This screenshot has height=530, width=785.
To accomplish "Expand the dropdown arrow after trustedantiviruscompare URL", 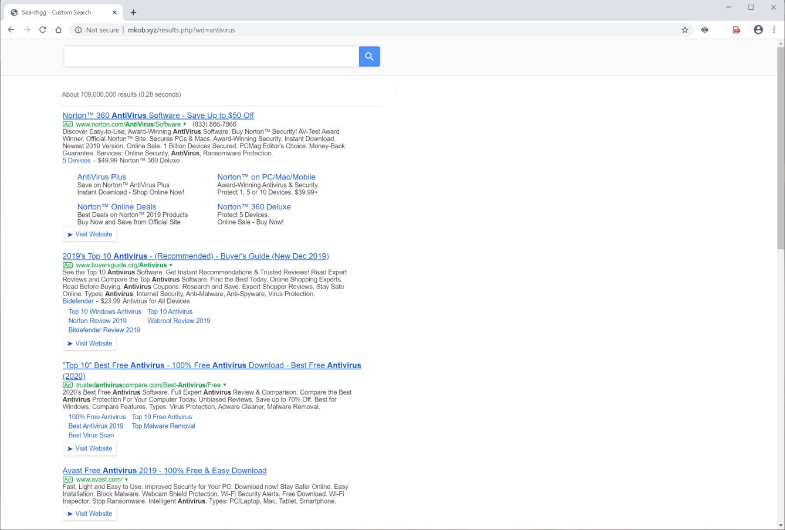I will [x=225, y=385].
